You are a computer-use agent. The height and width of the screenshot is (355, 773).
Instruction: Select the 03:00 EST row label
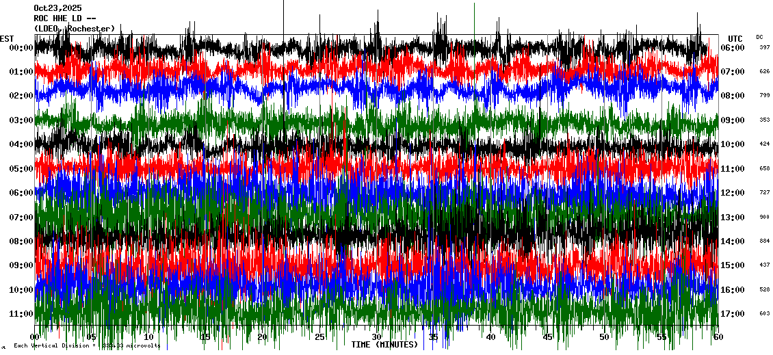tap(21, 120)
